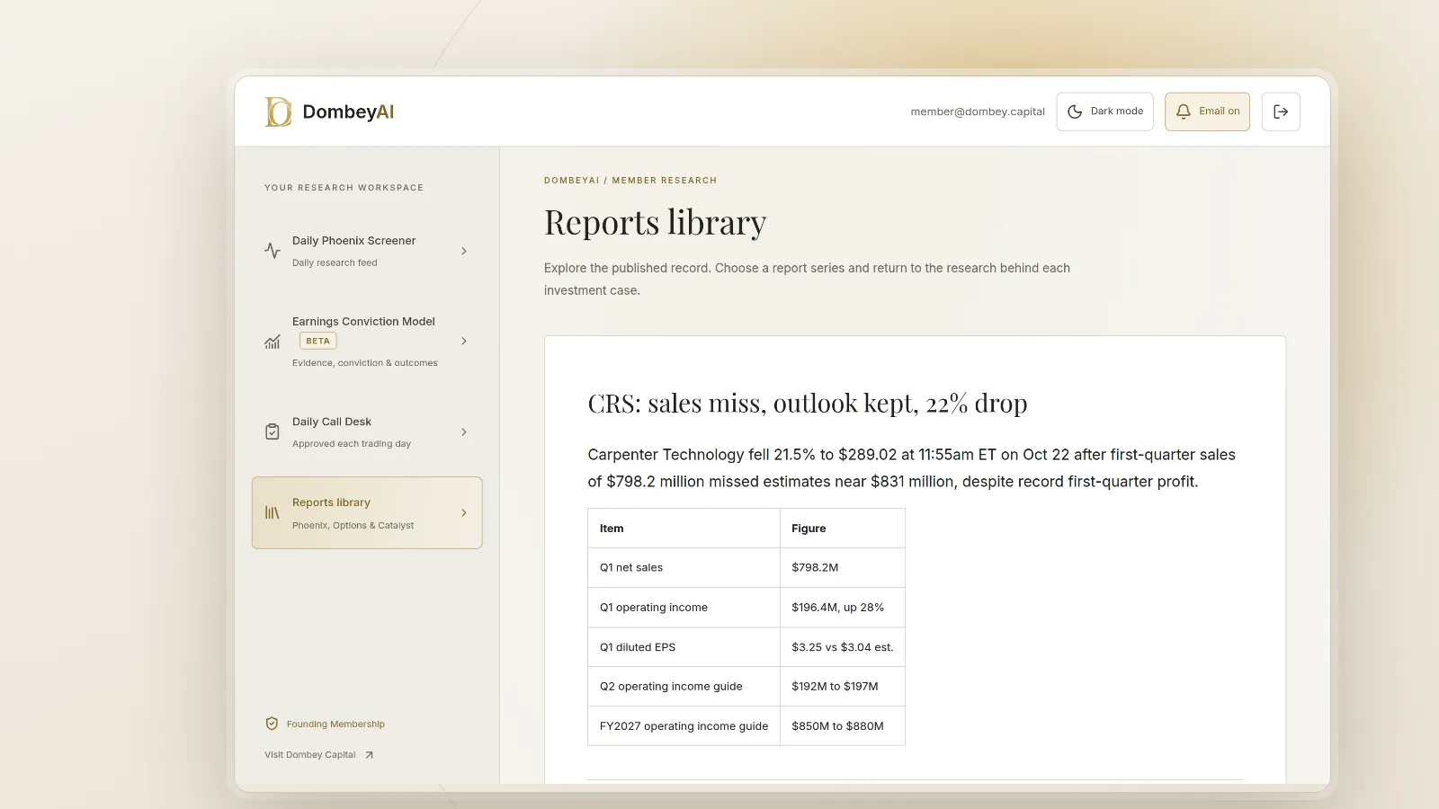Click the Earnings Conviction Model chart icon
The width and height of the screenshot is (1439, 809).
(x=273, y=342)
